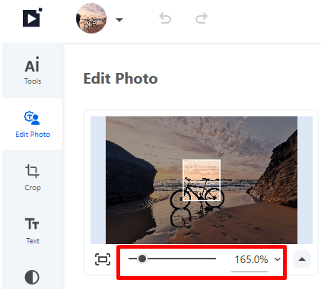Open the zoom level dropdown chevron
Viewport: 321px width, 289px height.
pos(278,259)
